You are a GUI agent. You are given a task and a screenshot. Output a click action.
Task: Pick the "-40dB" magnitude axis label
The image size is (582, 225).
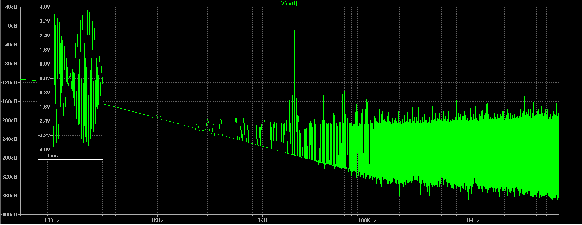pyautogui.click(x=11, y=45)
